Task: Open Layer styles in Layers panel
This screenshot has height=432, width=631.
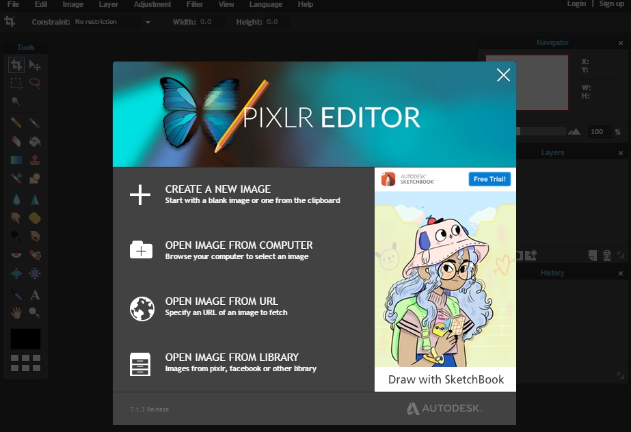Action: 531,255
